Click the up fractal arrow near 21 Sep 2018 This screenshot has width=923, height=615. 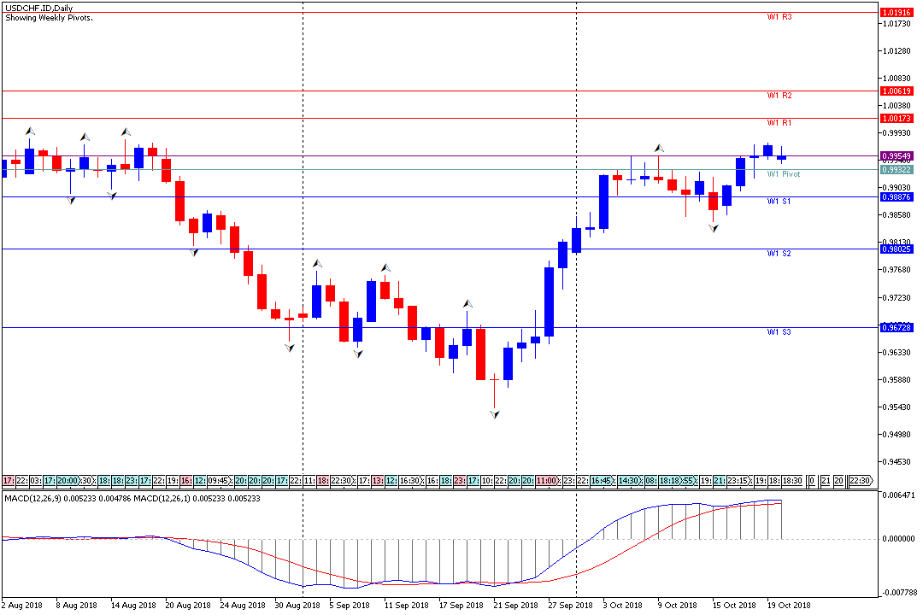click(x=467, y=303)
